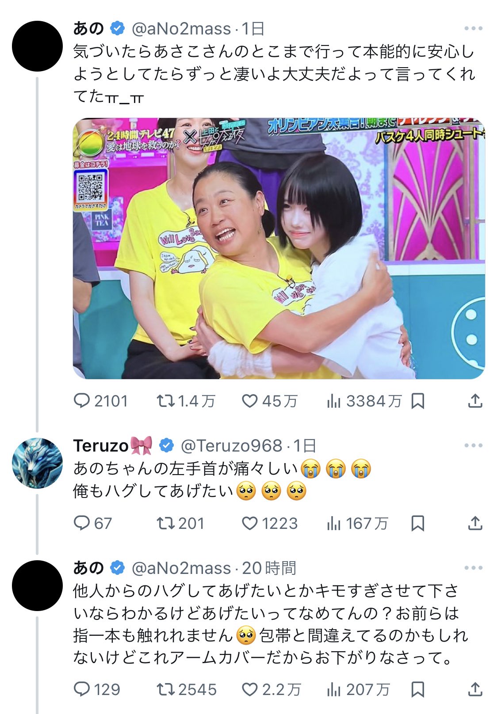
Task: View analytics showing 3384万 views
Action: tap(364, 401)
